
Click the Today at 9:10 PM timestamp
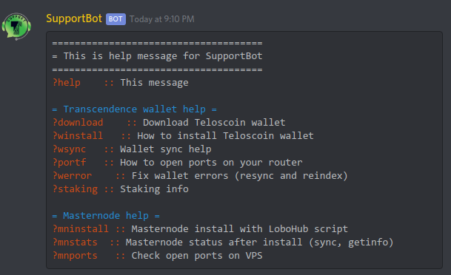(x=162, y=19)
